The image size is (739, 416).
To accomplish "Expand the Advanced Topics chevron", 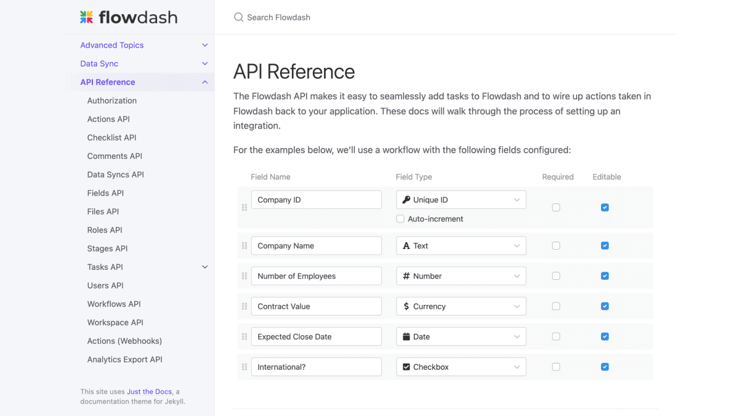I will pos(205,45).
